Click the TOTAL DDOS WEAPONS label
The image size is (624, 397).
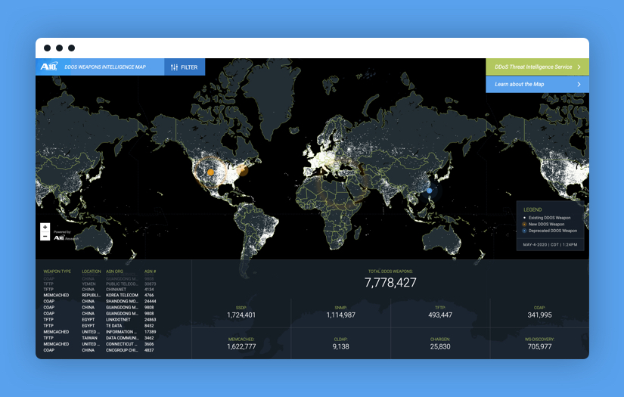(x=390, y=271)
